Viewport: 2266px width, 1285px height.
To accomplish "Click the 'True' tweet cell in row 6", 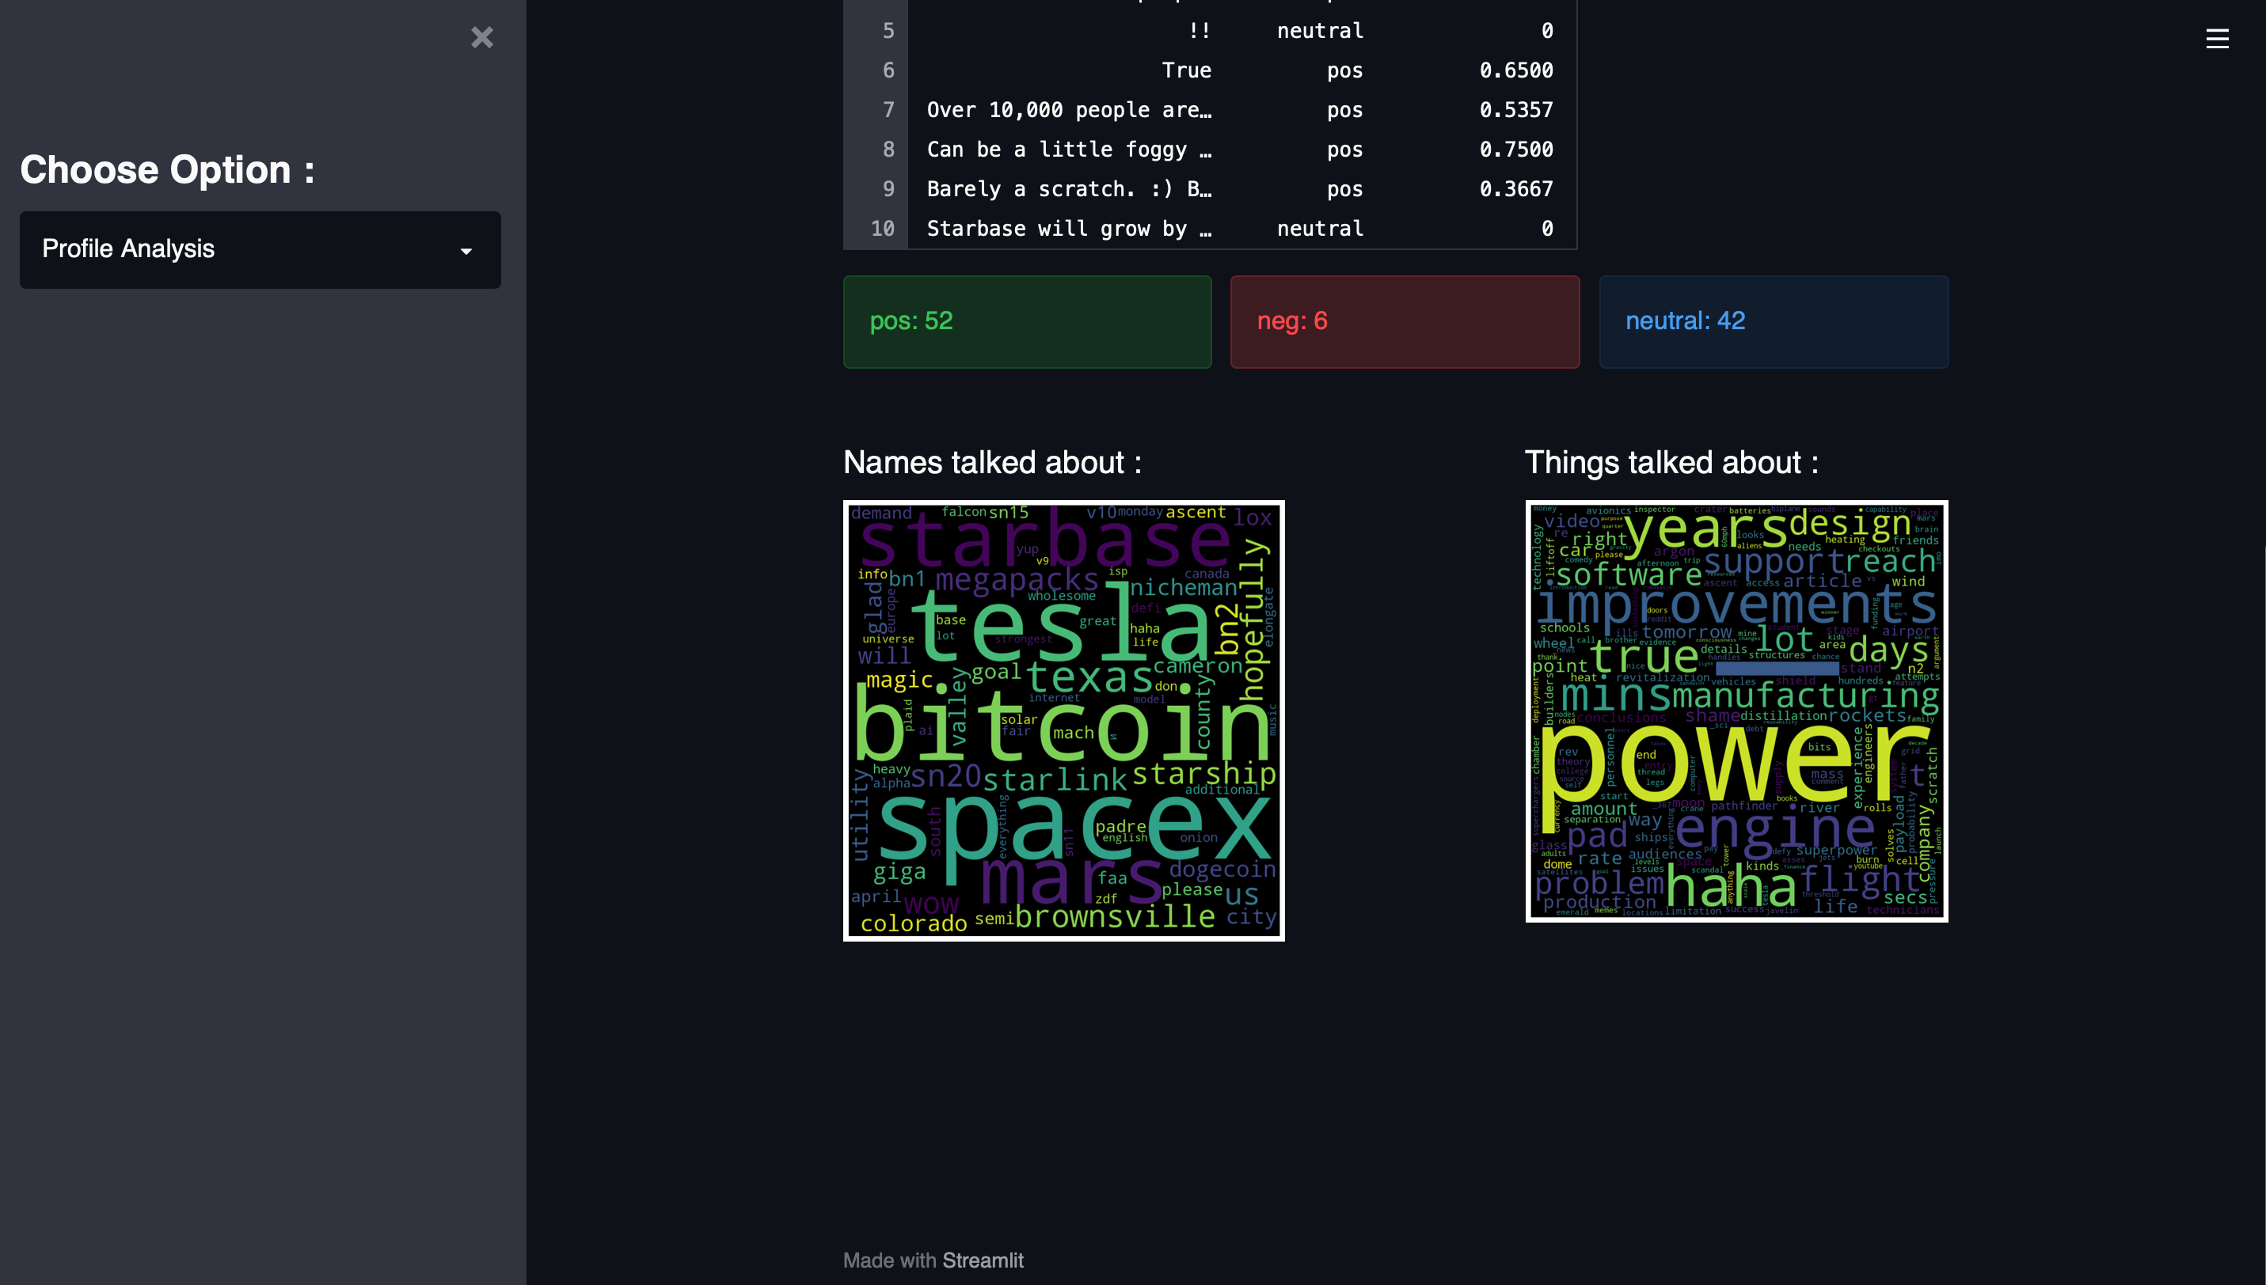I will click(1185, 70).
